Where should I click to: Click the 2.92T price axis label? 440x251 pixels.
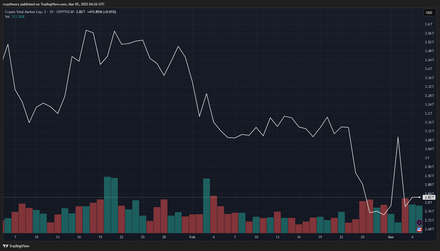[x=429, y=176]
